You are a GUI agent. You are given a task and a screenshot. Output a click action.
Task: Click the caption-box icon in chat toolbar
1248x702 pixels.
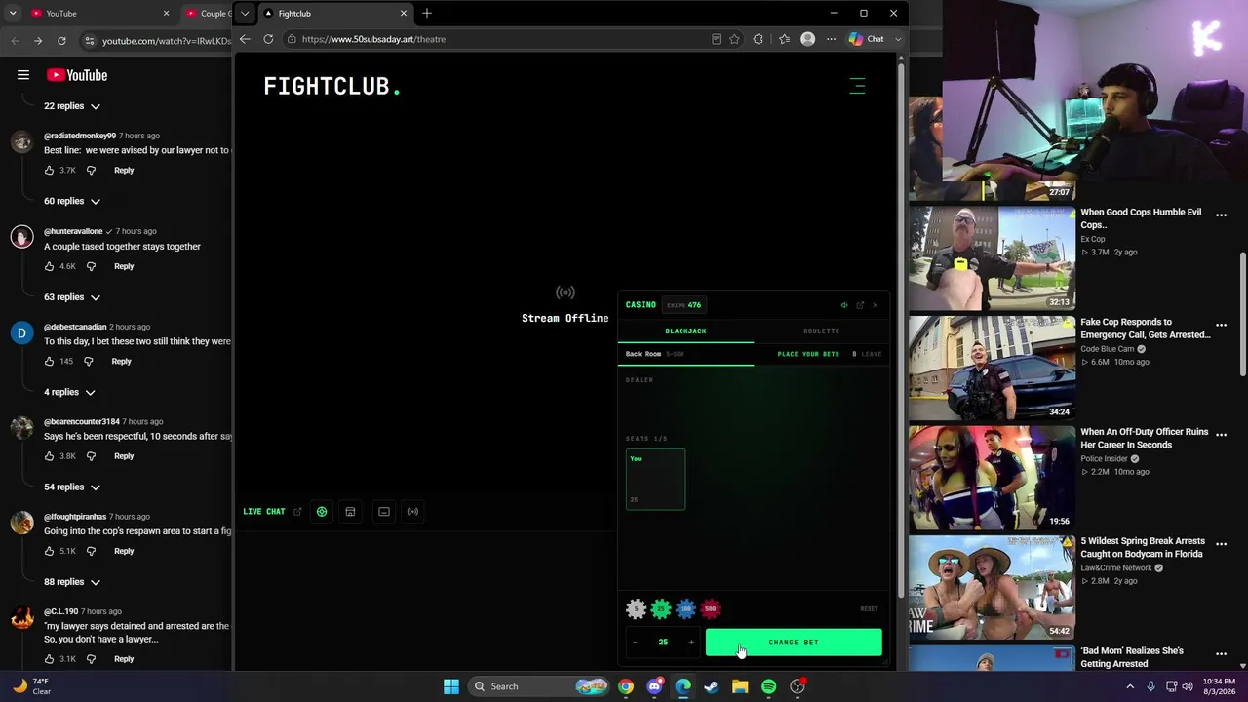tap(384, 512)
